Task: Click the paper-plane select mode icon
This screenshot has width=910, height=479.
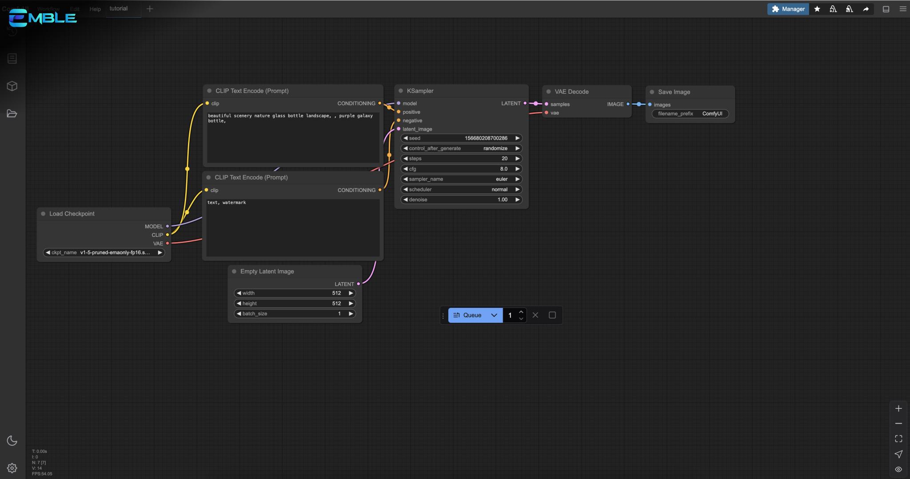Action: 898,454
